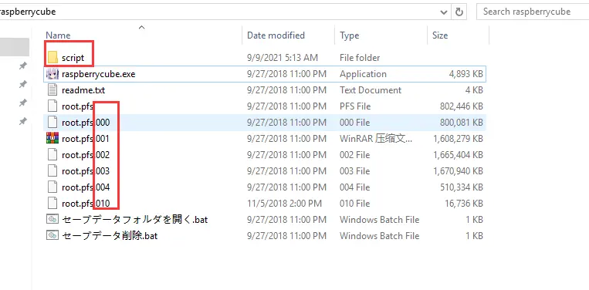
Task: Click the Search raspberrycube input field
Action: click(533, 12)
